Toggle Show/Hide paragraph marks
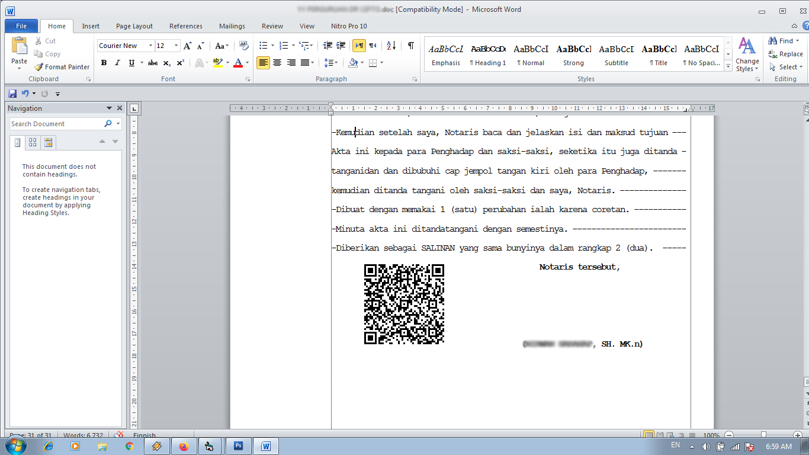 [410, 46]
